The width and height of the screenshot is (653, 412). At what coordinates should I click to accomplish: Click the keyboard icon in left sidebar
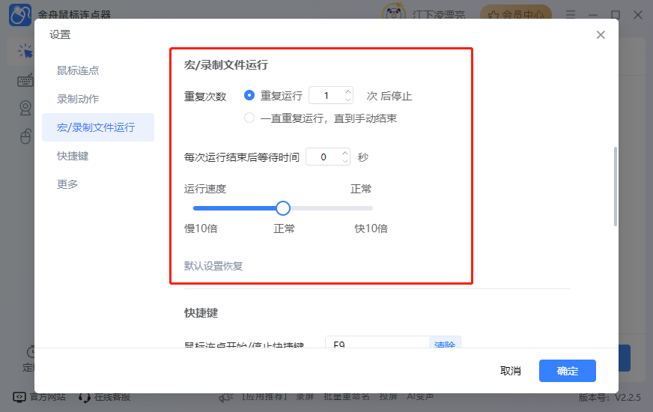(25, 81)
